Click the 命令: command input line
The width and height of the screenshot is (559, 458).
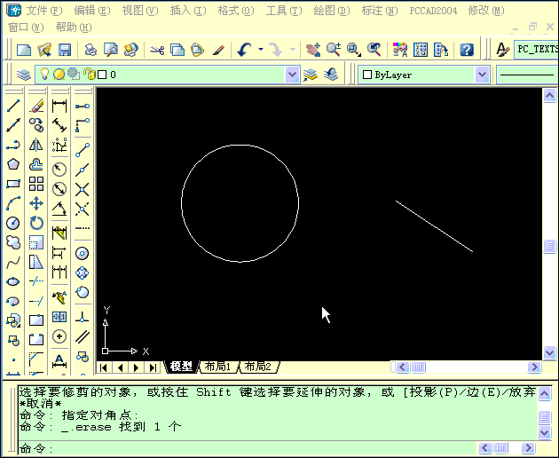(x=247, y=448)
